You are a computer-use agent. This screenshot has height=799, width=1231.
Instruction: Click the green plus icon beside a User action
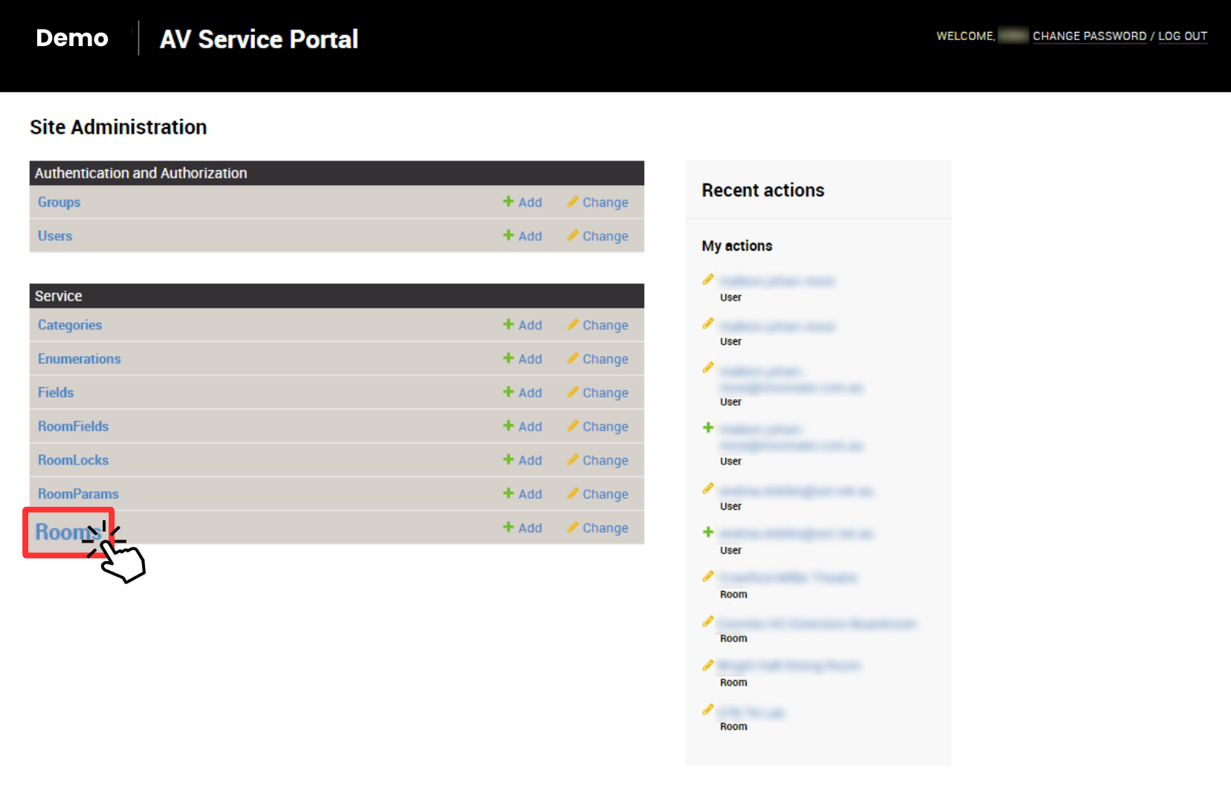tap(708, 427)
